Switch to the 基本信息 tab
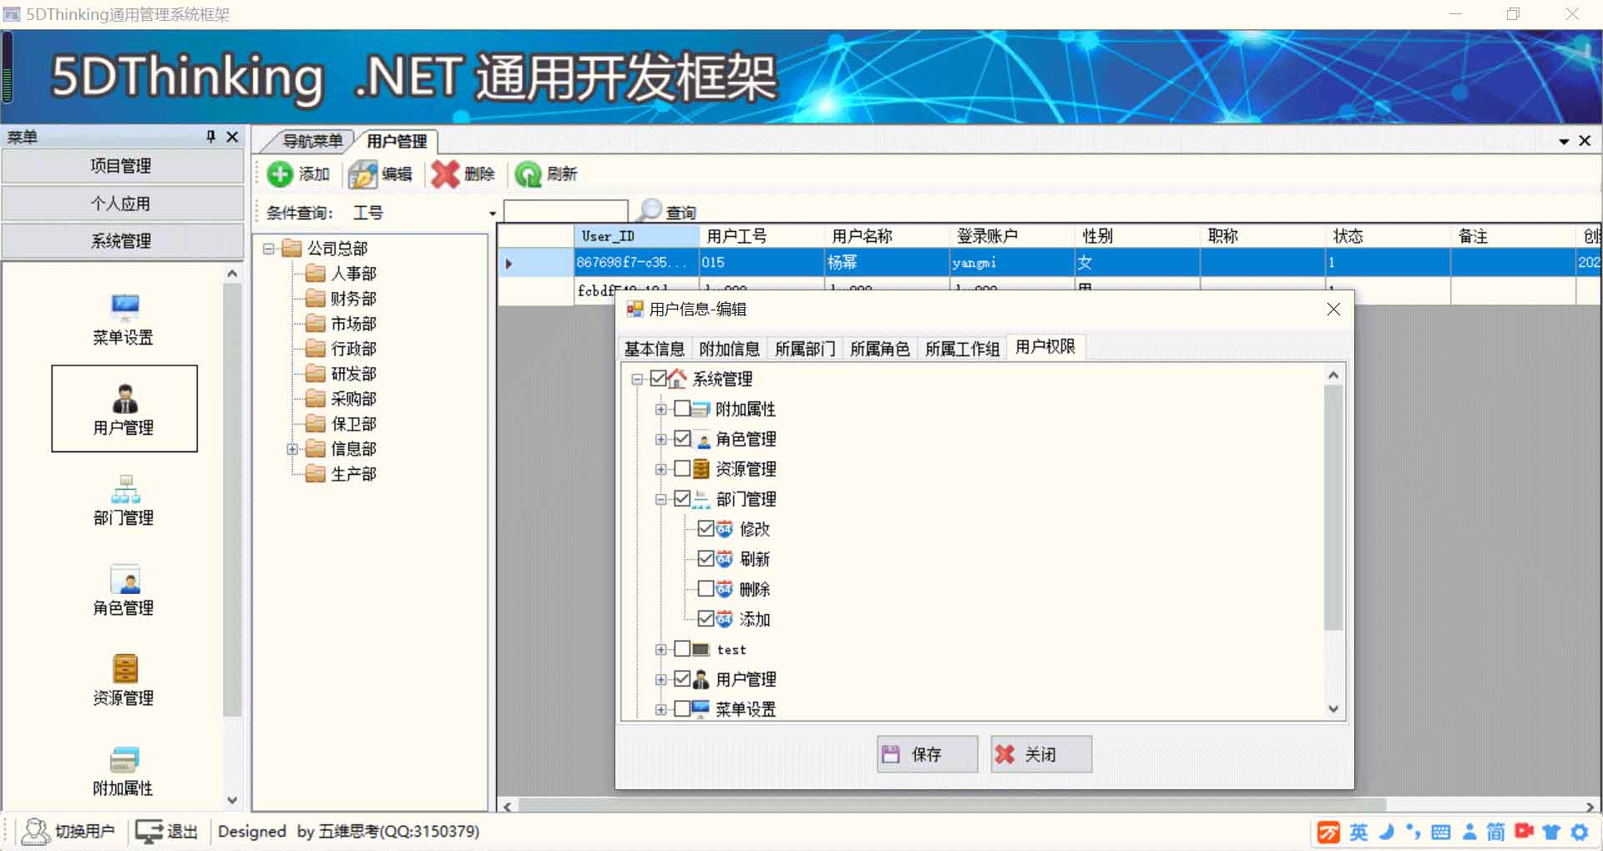Image resolution: width=1603 pixels, height=851 pixels. pos(655,349)
